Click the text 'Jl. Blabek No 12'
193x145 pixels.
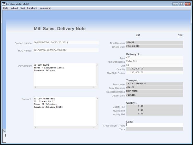click(x=44, y=101)
